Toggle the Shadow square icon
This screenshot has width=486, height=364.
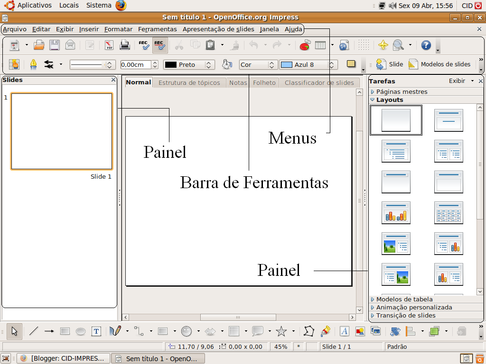tap(351, 64)
